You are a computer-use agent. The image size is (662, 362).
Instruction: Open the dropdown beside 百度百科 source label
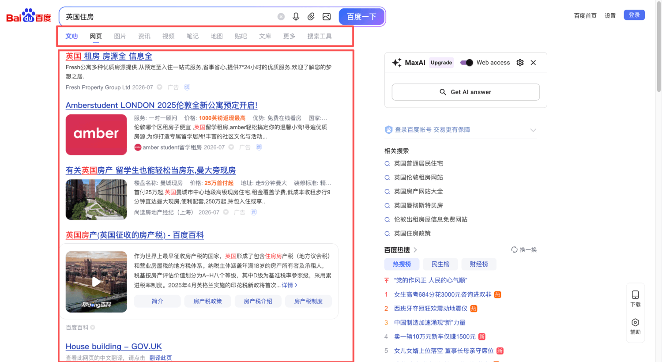pos(93,328)
